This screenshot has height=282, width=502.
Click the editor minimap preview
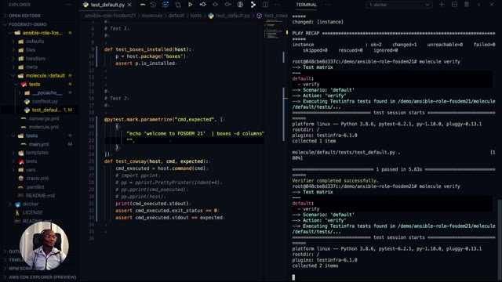click(x=274, y=30)
